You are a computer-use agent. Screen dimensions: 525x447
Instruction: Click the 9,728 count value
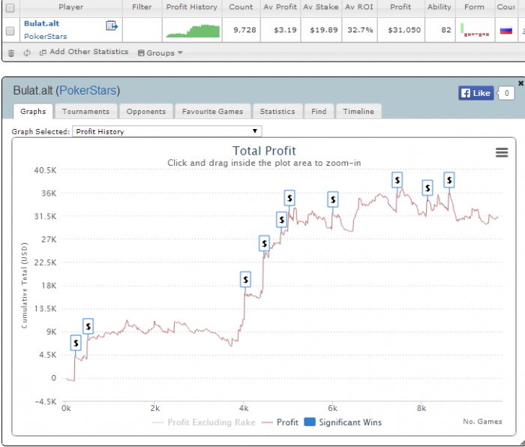point(244,30)
